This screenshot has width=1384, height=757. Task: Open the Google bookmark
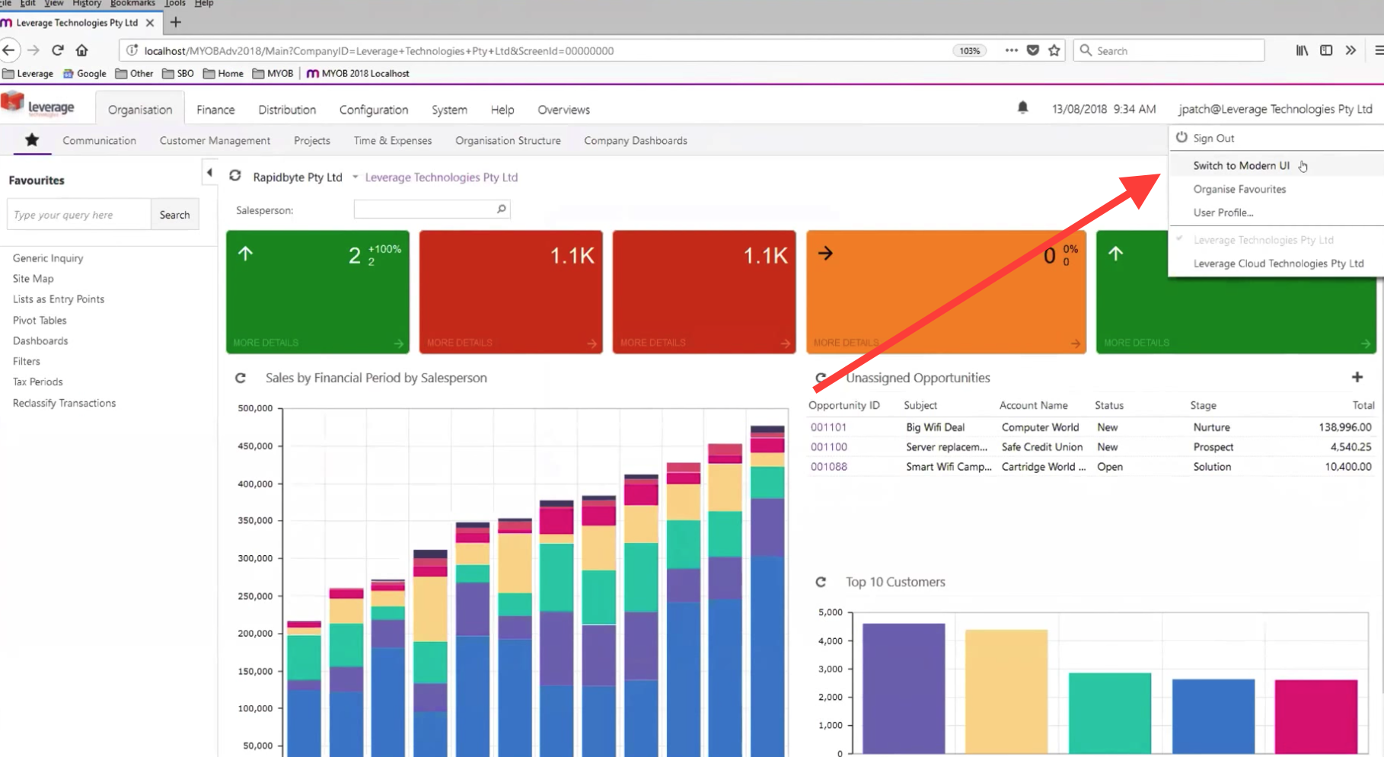coord(85,74)
